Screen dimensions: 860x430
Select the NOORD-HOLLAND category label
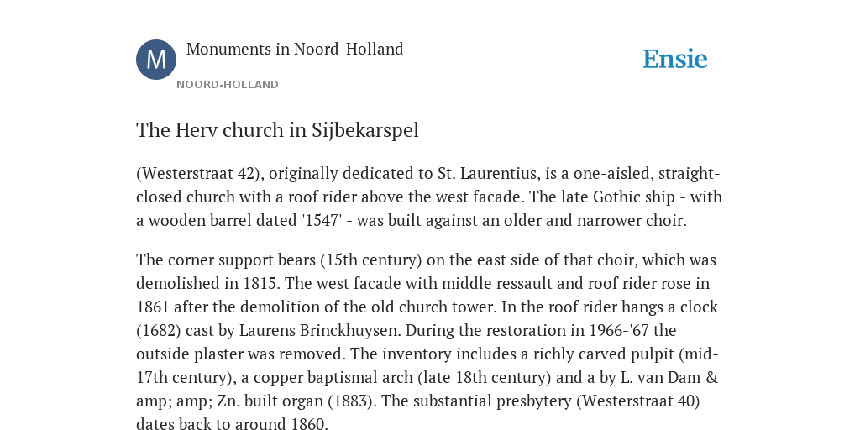(228, 85)
